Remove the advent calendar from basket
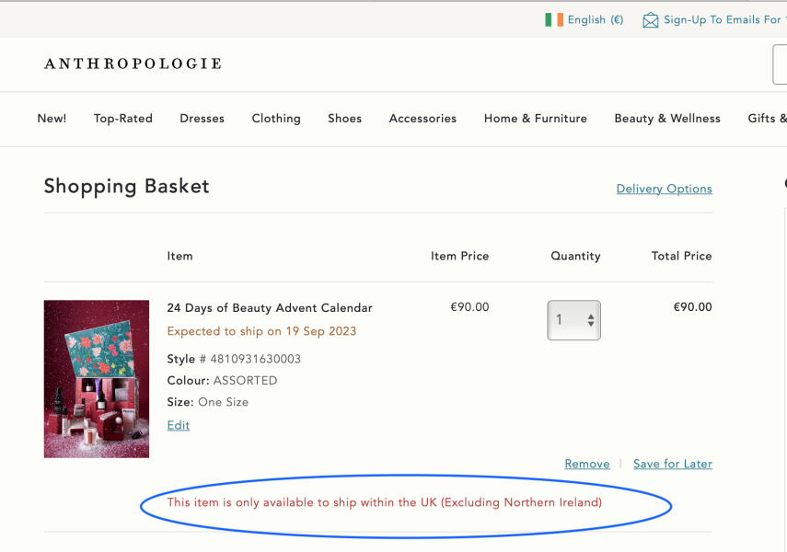This screenshot has width=787, height=552. click(x=586, y=464)
